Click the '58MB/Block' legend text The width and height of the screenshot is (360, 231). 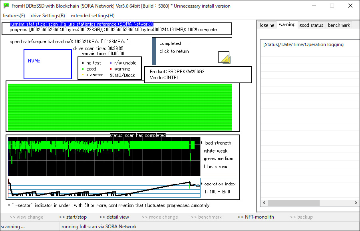[122, 75]
